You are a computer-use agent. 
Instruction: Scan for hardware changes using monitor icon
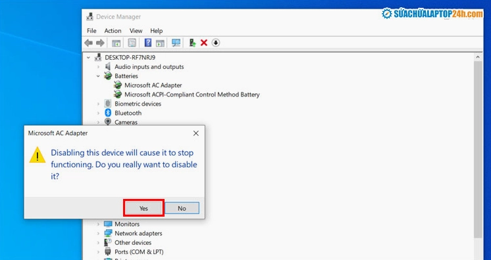(x=176, y=43)
